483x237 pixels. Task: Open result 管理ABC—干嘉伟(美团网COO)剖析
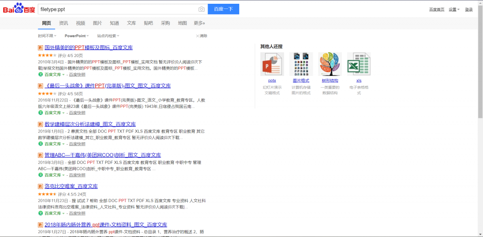coord(102,155)
